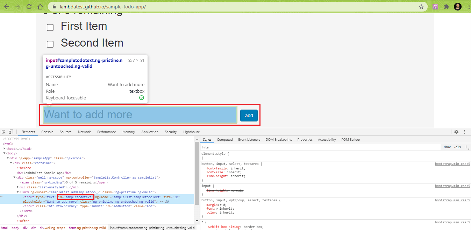Viewport: 471px width, 230px height.
Task: Check the First Item checkbox
Action: pos(50,28)
